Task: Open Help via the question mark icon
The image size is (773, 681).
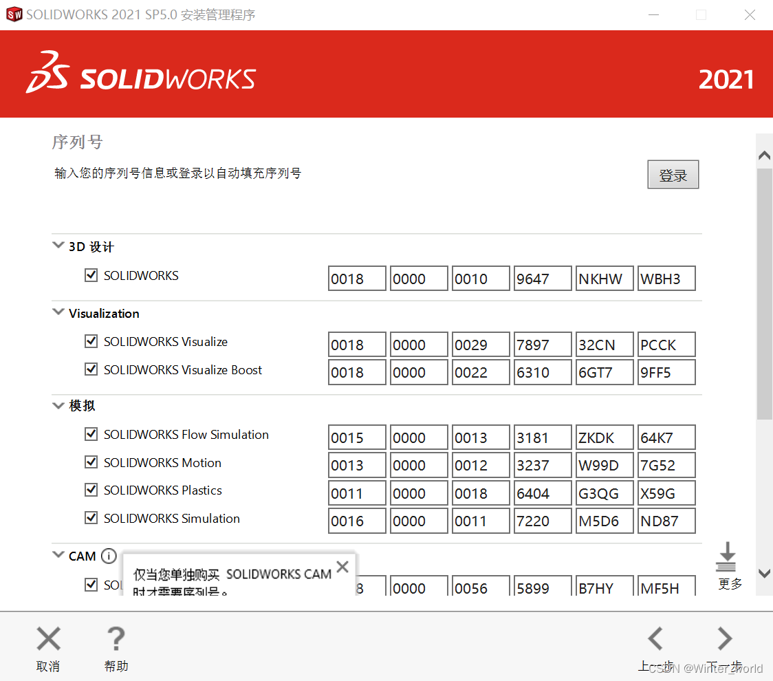Action: pyautogui.click(x=116, y=639)
